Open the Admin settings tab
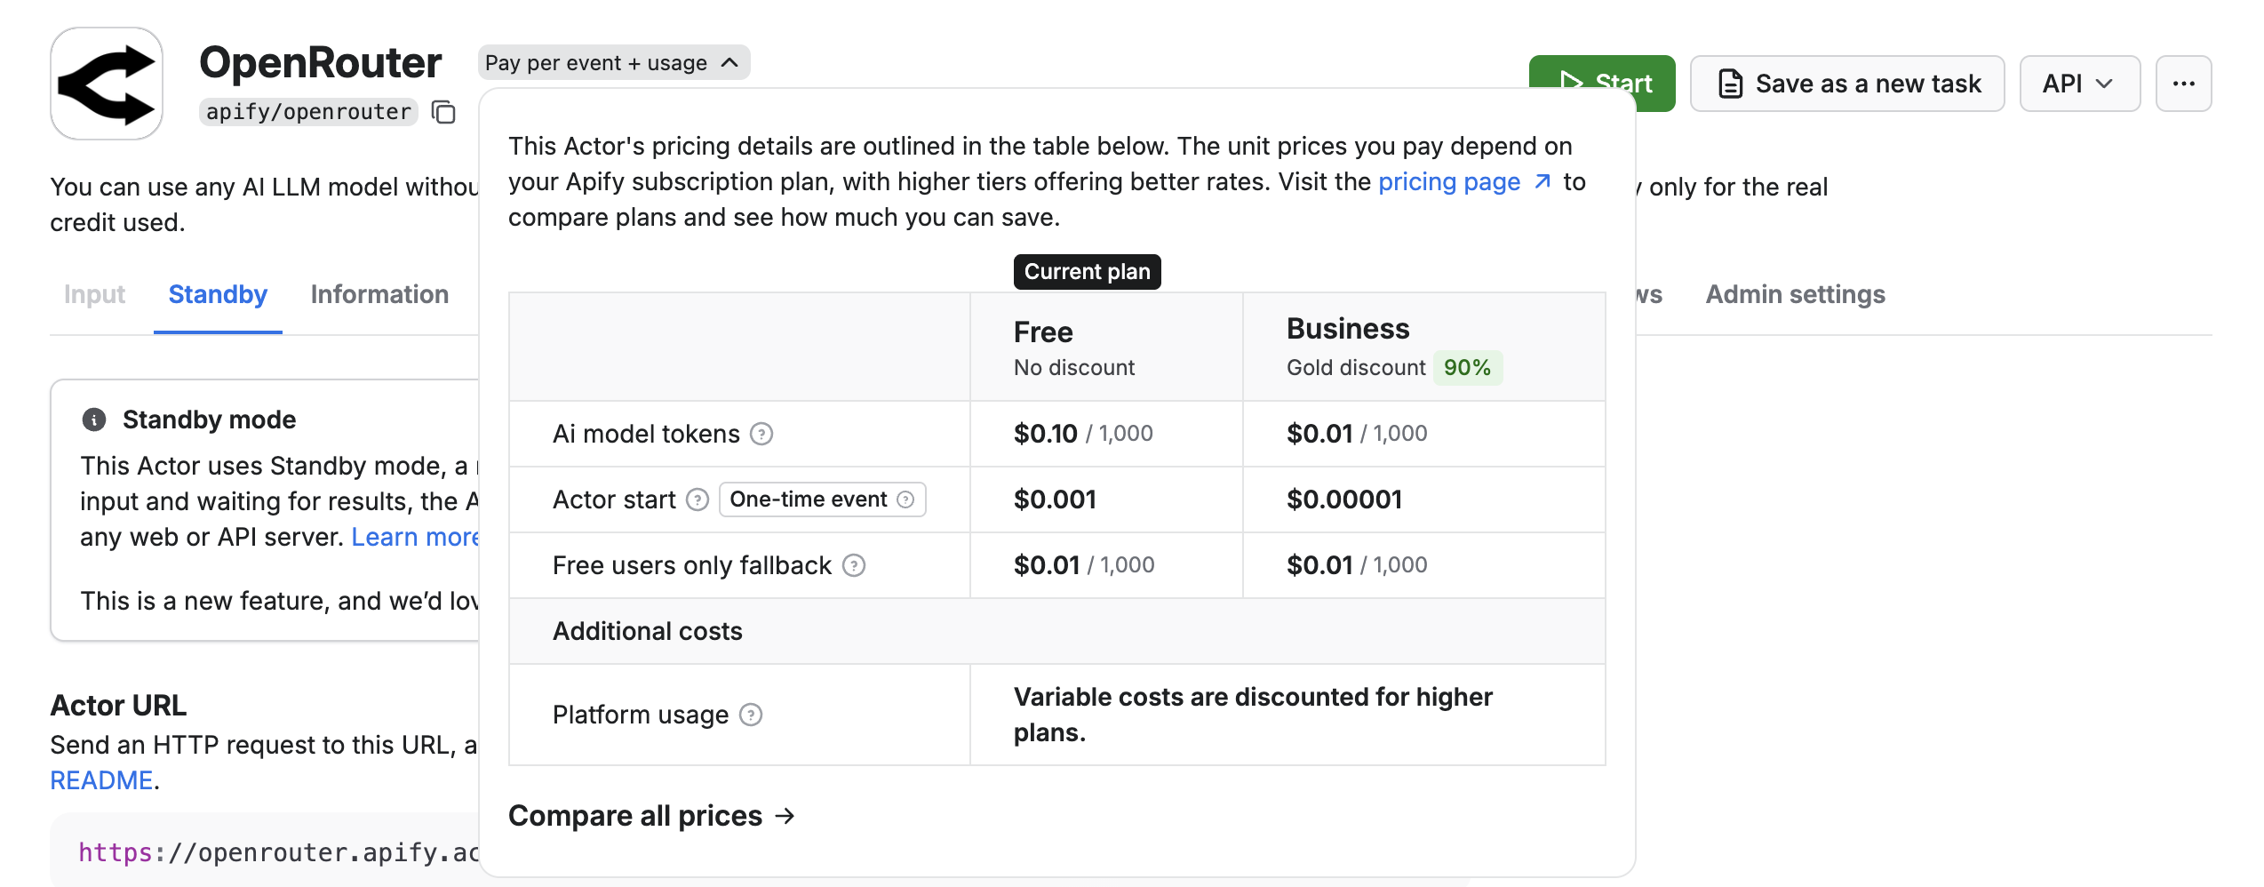The image size is (2264, 887). pyautogui.click(x=1796, y=294)
